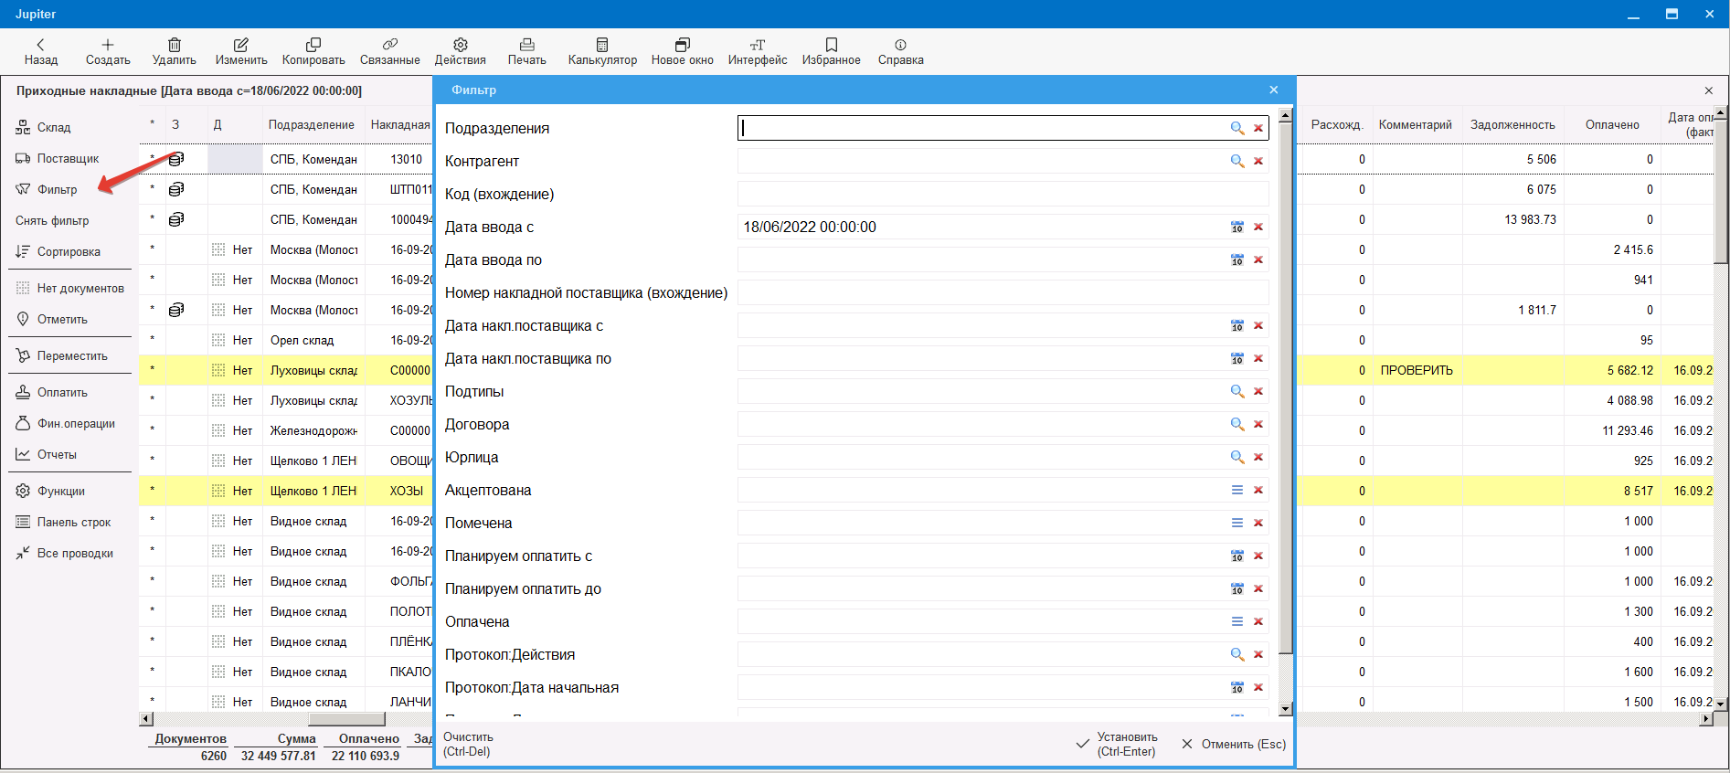Image resolution: width=1730 pixels, height=773 pixels.
Task: Open calendar for Планируем оплатить до
Action: 1237,588
